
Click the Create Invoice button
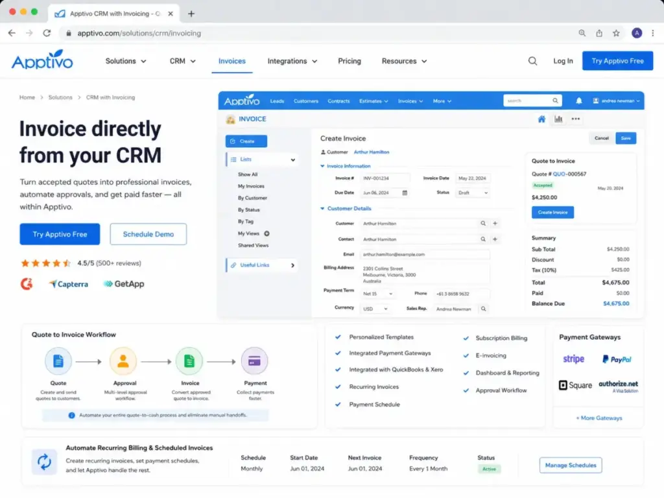tap(552, 212)
